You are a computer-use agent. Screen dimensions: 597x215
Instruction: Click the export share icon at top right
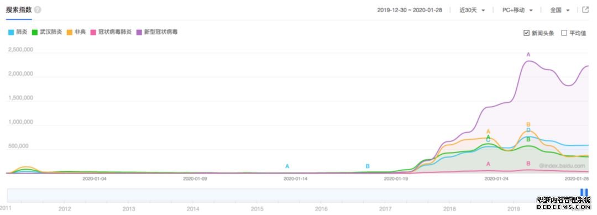click(585, 10)
